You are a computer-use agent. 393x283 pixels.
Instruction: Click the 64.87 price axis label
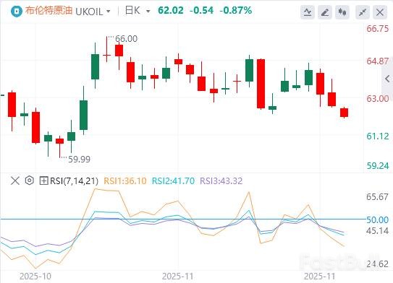378,61
